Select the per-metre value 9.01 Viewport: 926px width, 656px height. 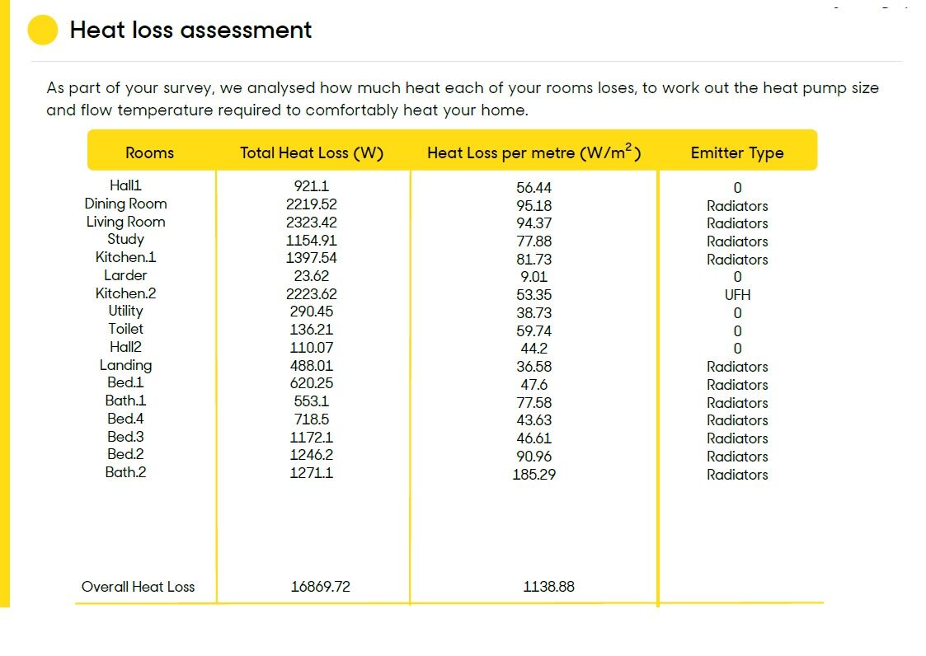[534, 277]
